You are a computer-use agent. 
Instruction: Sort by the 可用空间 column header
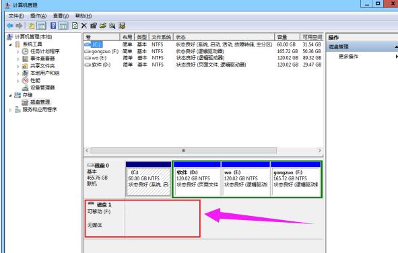tap(311, 37)
